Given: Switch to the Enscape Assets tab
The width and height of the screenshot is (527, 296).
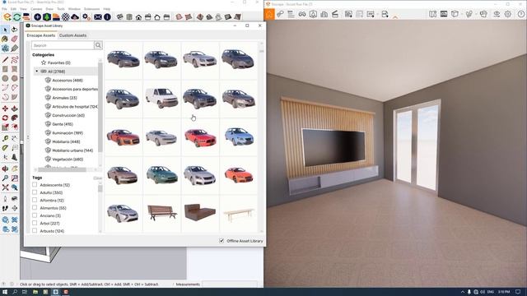Looking at the screenshot, I should (x=40, y=35).
